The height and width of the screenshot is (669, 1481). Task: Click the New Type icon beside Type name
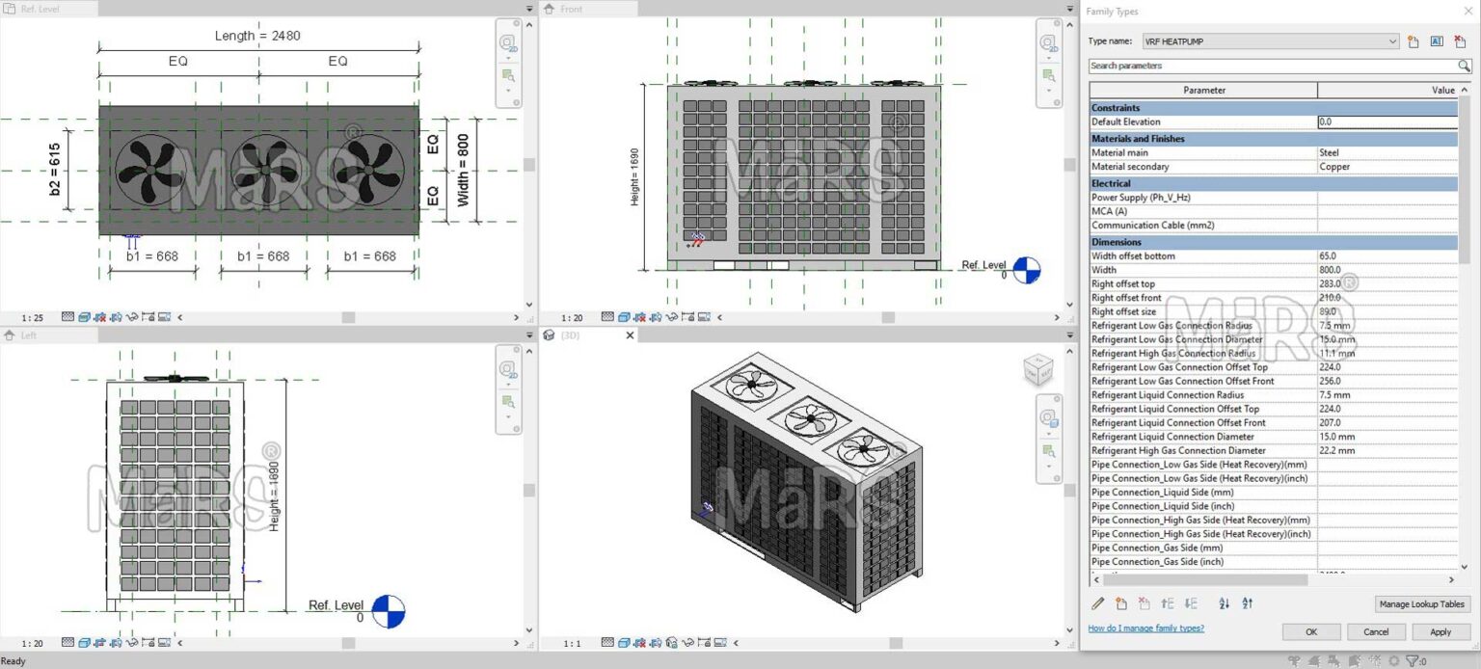point(1414,41)
